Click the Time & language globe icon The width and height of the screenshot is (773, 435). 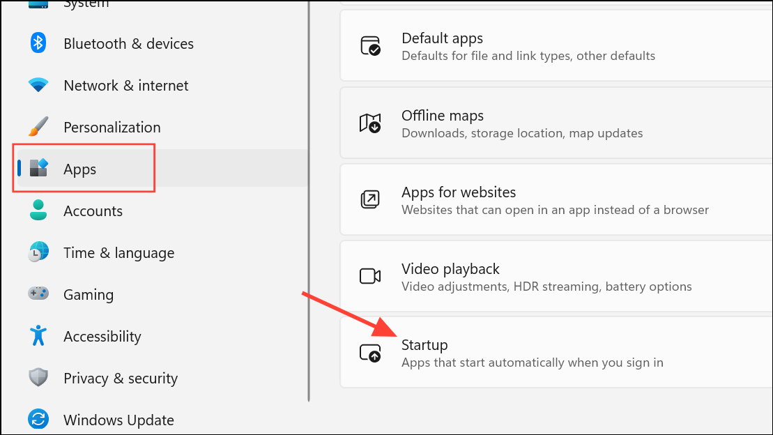(x=38, y=252)
